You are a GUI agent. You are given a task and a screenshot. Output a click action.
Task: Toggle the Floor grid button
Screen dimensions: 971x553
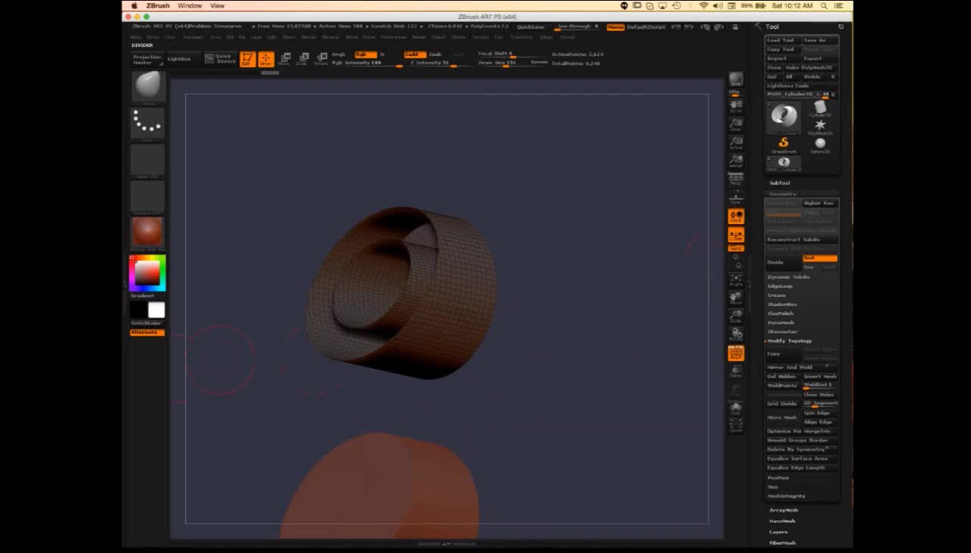(x=736, y=198)
